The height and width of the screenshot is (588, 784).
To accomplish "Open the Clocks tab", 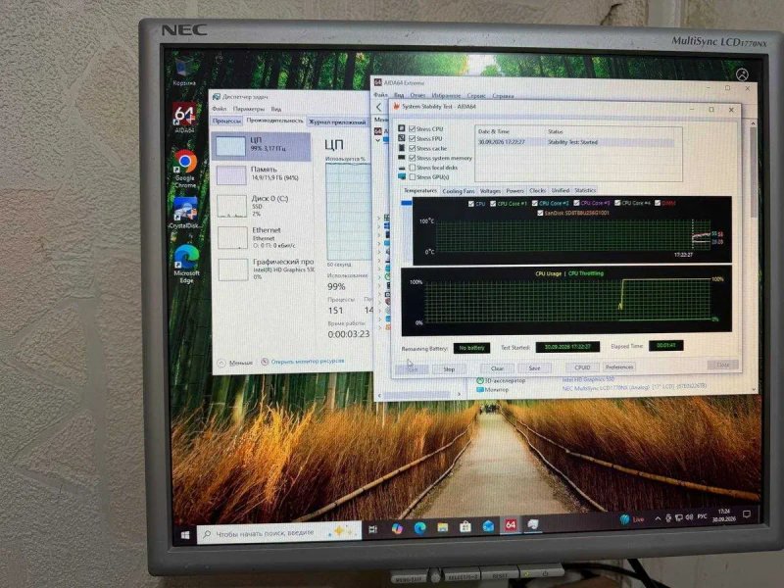I will pos(537,190).
